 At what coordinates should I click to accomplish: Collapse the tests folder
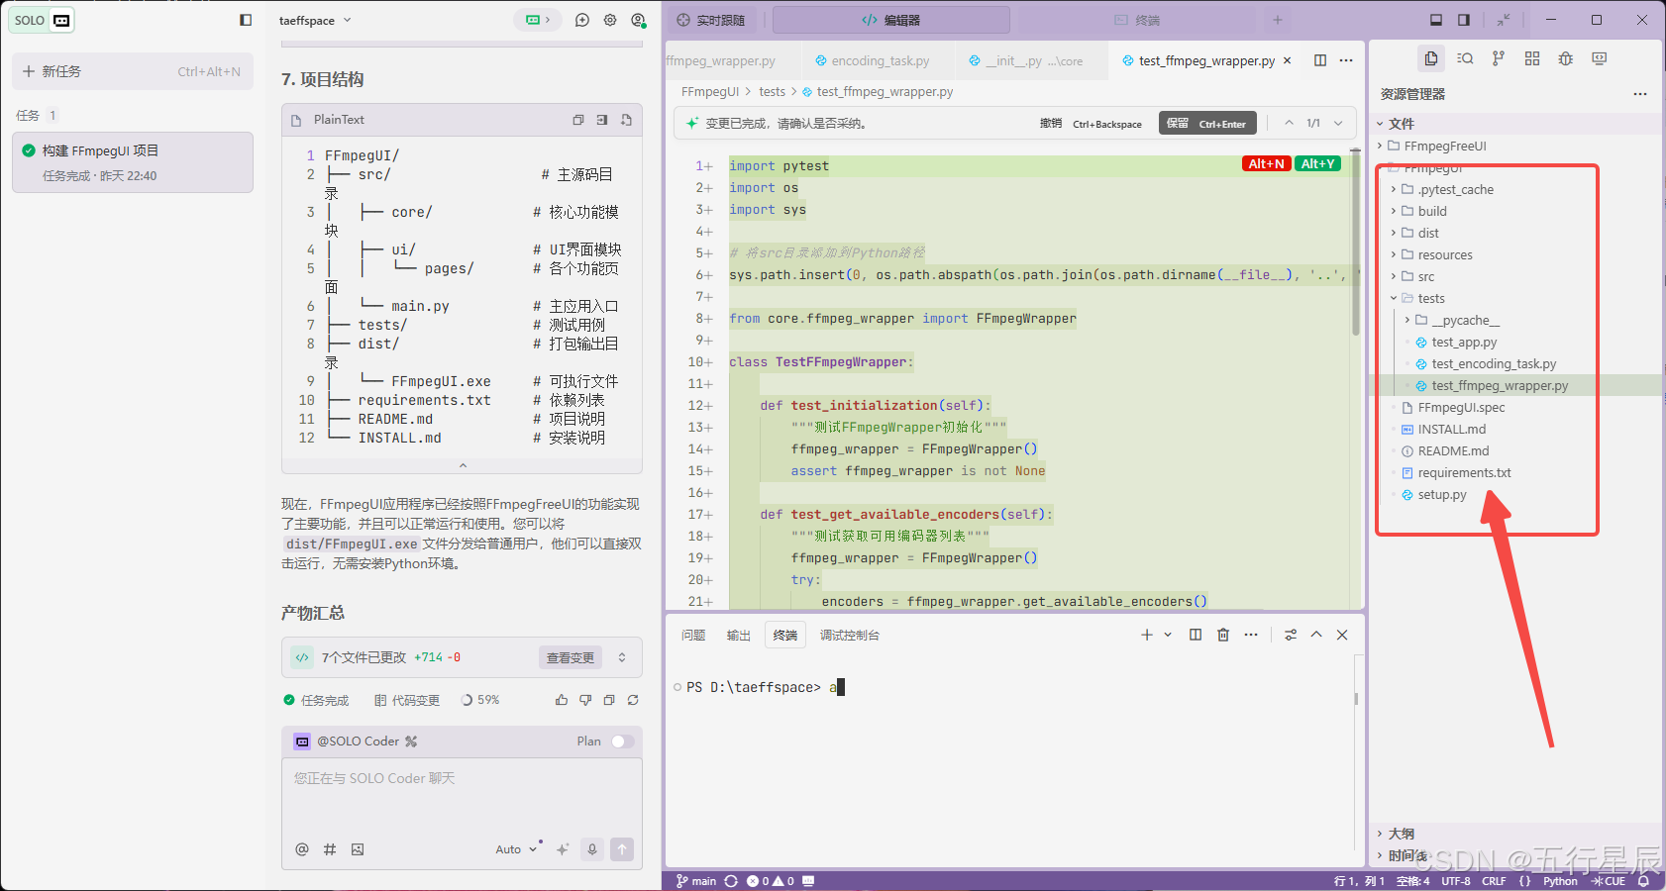tap(1394, 298)
